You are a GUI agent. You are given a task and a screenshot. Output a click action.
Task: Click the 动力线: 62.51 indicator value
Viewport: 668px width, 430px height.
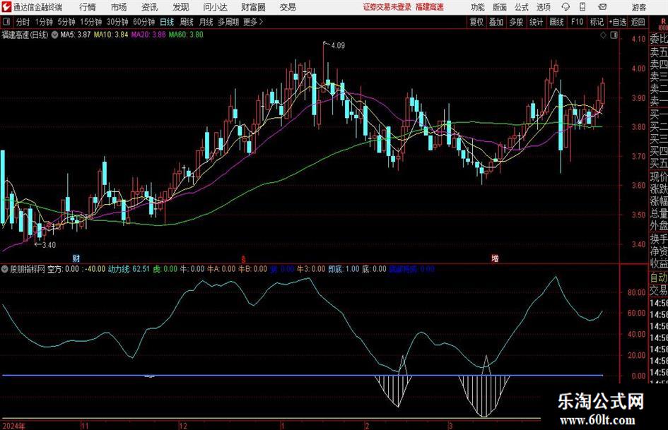[129, 269]
